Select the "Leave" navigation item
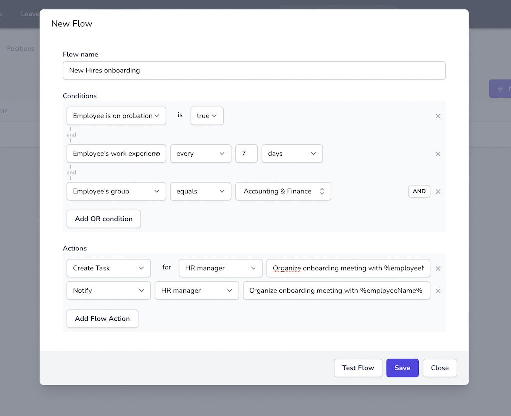The width and height of the screenshot is (511, 416). pos(29,14)
